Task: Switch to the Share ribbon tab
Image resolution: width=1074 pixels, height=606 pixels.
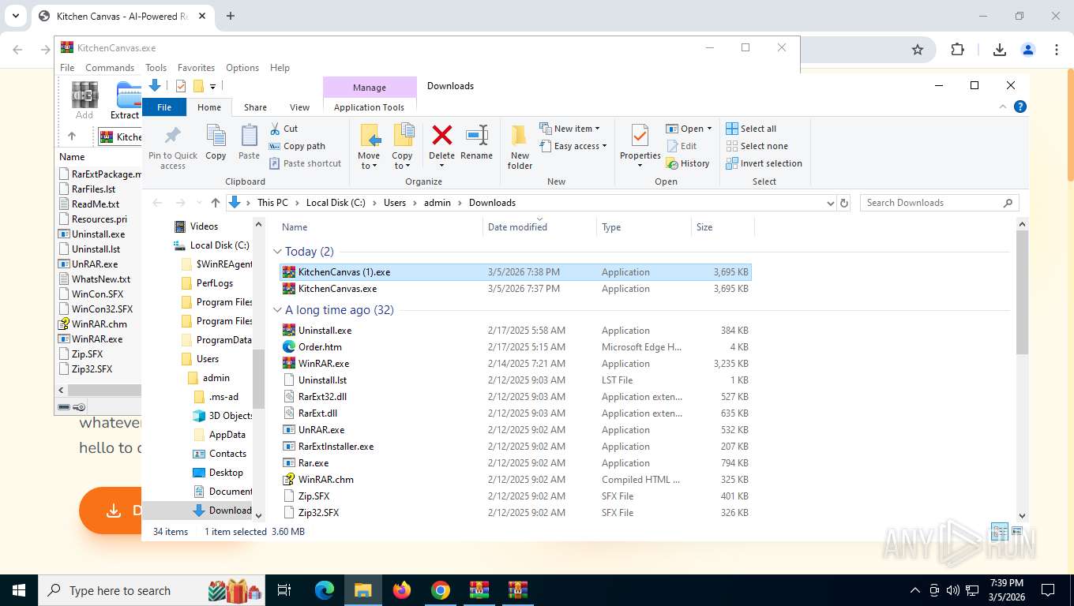Action: (255, 107)
